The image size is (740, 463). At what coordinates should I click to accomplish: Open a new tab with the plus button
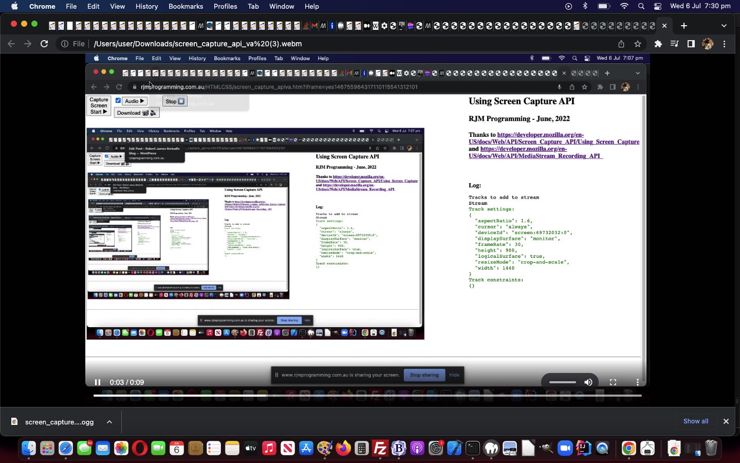click(x=683, y=25)
